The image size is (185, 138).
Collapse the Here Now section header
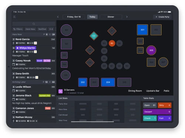34,34
